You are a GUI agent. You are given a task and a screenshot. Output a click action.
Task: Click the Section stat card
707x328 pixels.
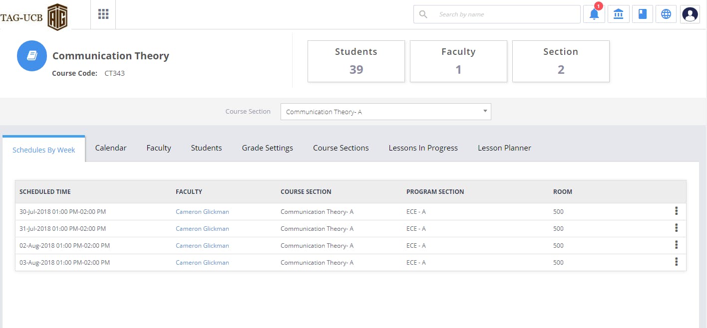[x=561, y=61]
